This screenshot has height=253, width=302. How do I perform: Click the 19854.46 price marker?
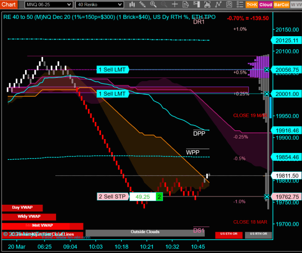tap(286, 157)
